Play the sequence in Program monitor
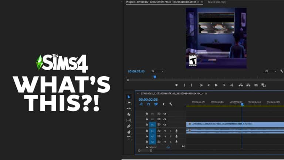This screenshot has width=284, height=160. click(216, 85)
